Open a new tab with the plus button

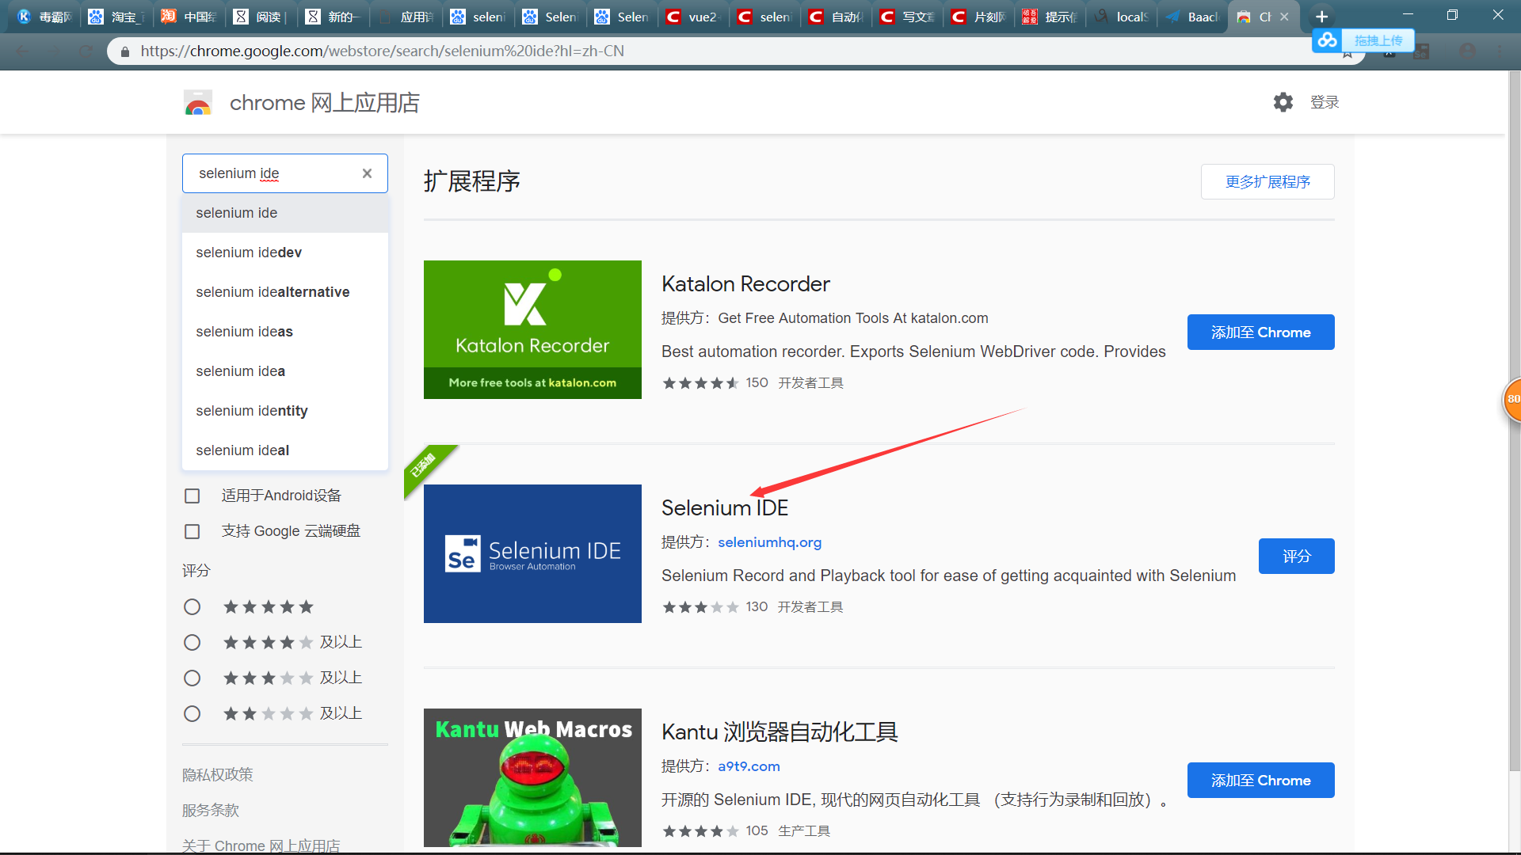pos(1321,17)
